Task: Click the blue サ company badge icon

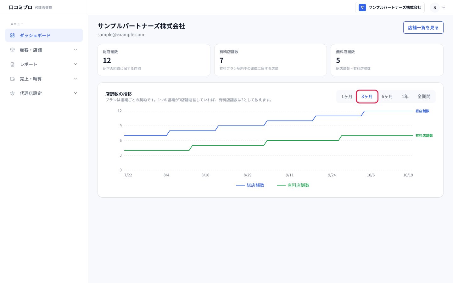Action: [362, 8]
